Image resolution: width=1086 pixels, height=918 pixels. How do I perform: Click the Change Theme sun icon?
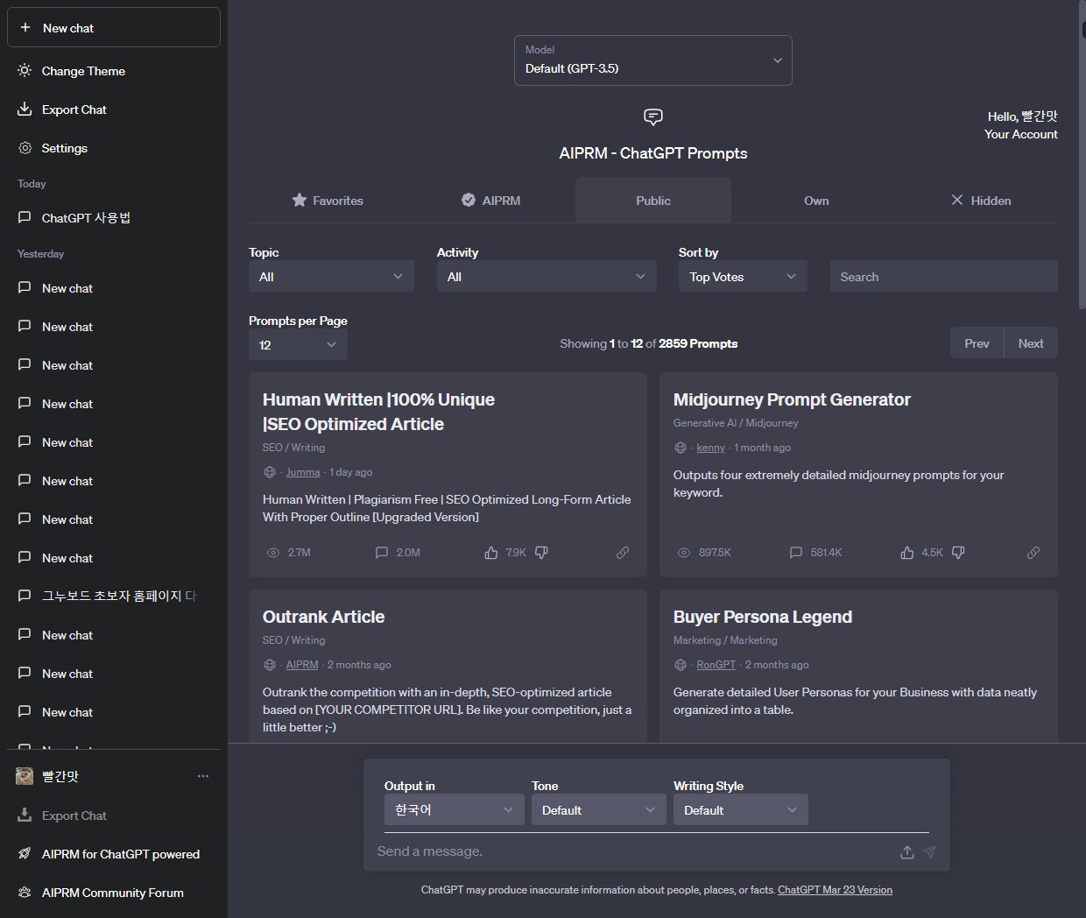(x=25, y=71)
